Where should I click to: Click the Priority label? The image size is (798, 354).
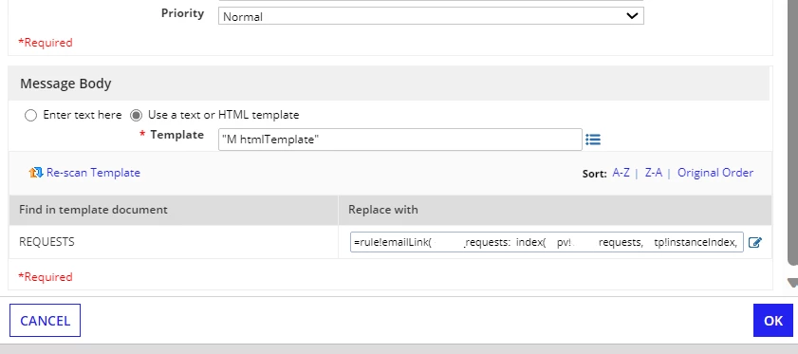pos(183,13)
